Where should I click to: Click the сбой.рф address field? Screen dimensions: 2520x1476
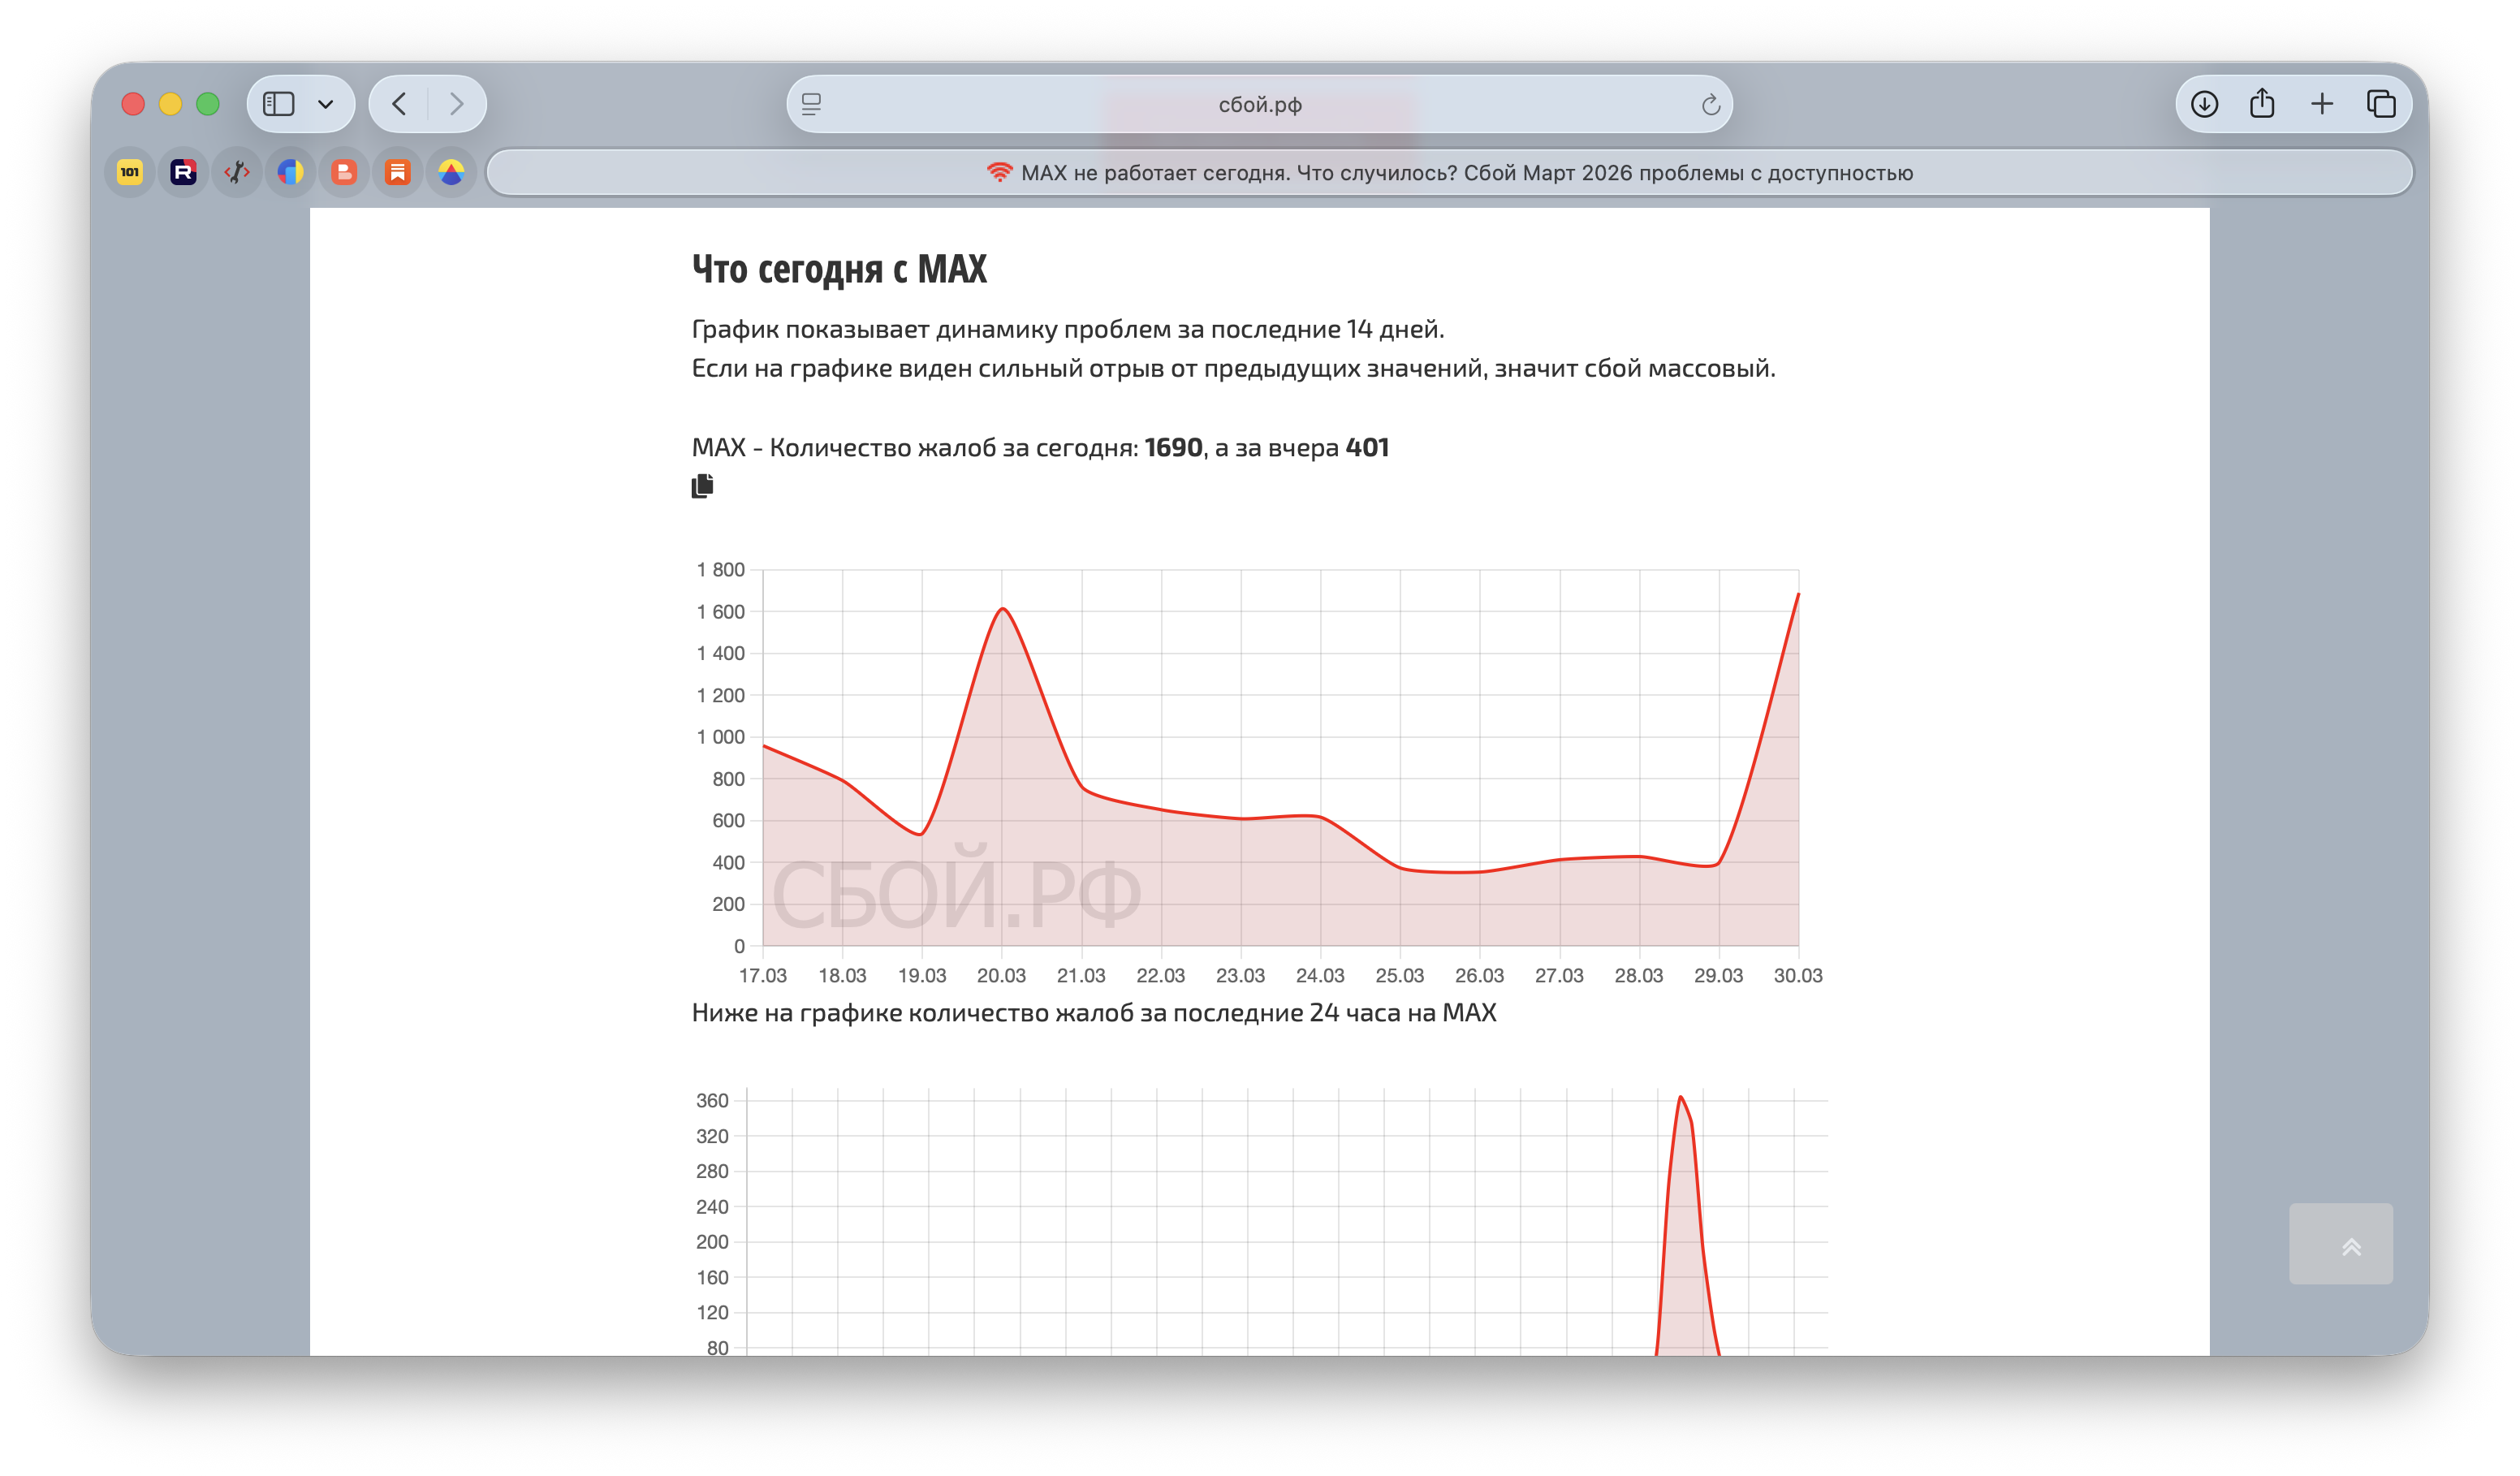tap(1259, 104)
